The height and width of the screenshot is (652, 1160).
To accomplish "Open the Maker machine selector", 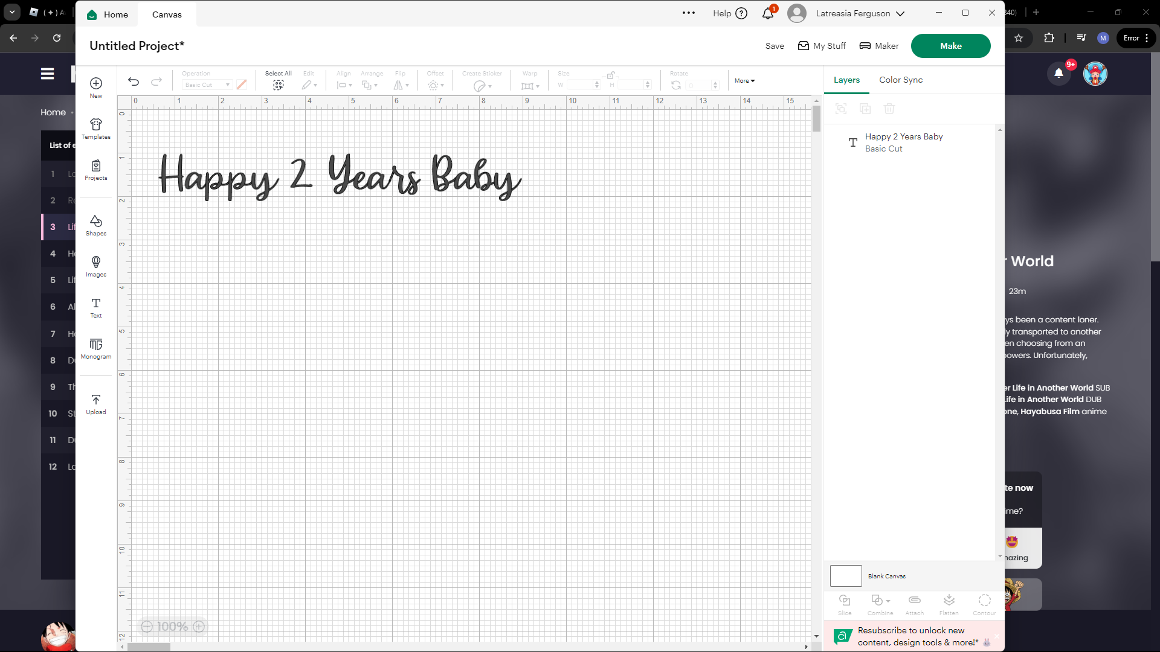I will tap(879, 46).
